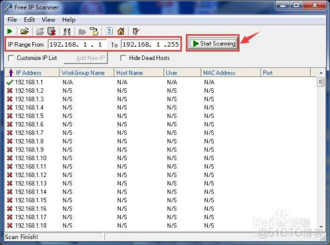Screen dimensions: 330x245
Task: Click the house home toolbar icon
Action: (x=121, y=32)
